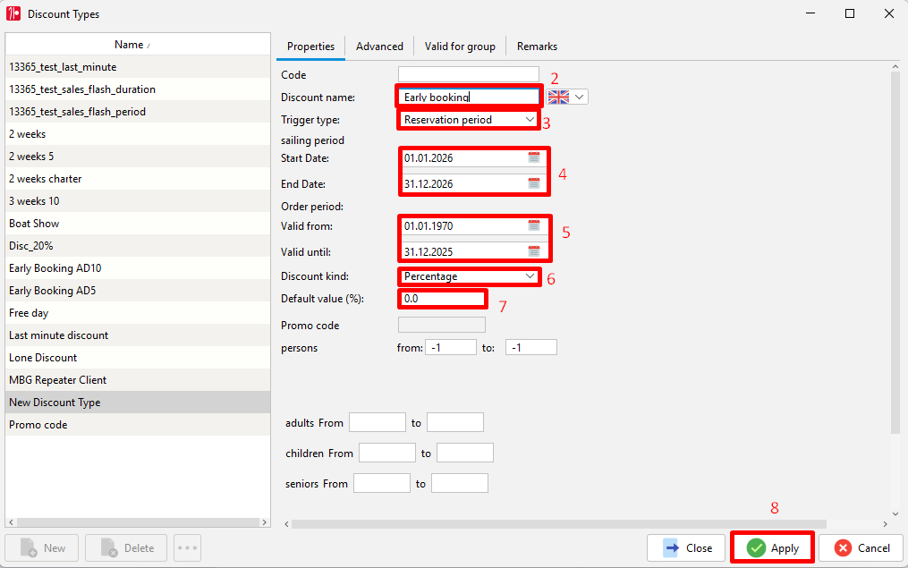Switch to the Advanced tab
Screen dimensions: 908x568
[379, 47]
